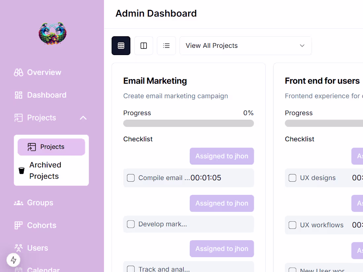Click first Assigned to jhon button
Viewport: 363px width, 272px height.
point(222,156)
